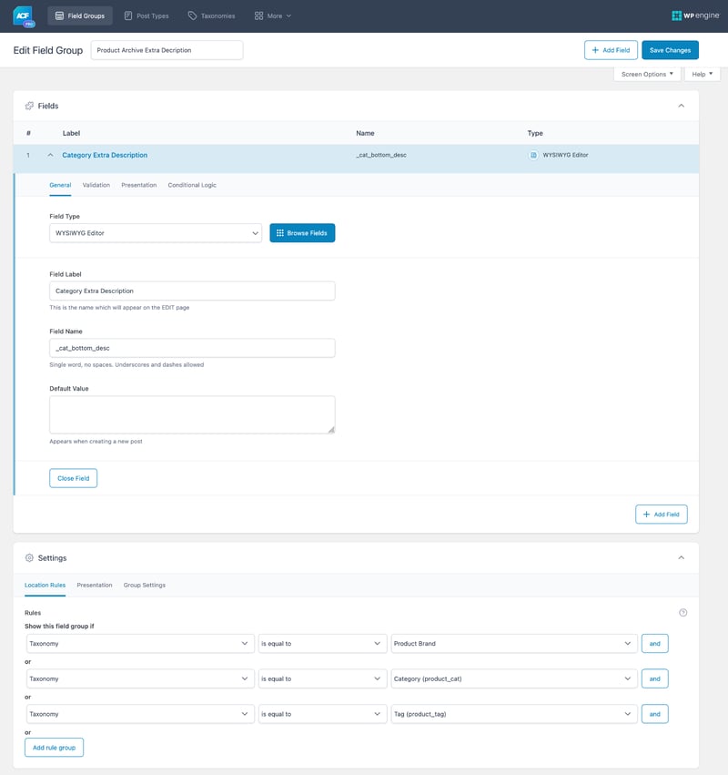The image size is (728, 775).
Task: Click the Category Extra Description label link
Action: coord(105,156)
